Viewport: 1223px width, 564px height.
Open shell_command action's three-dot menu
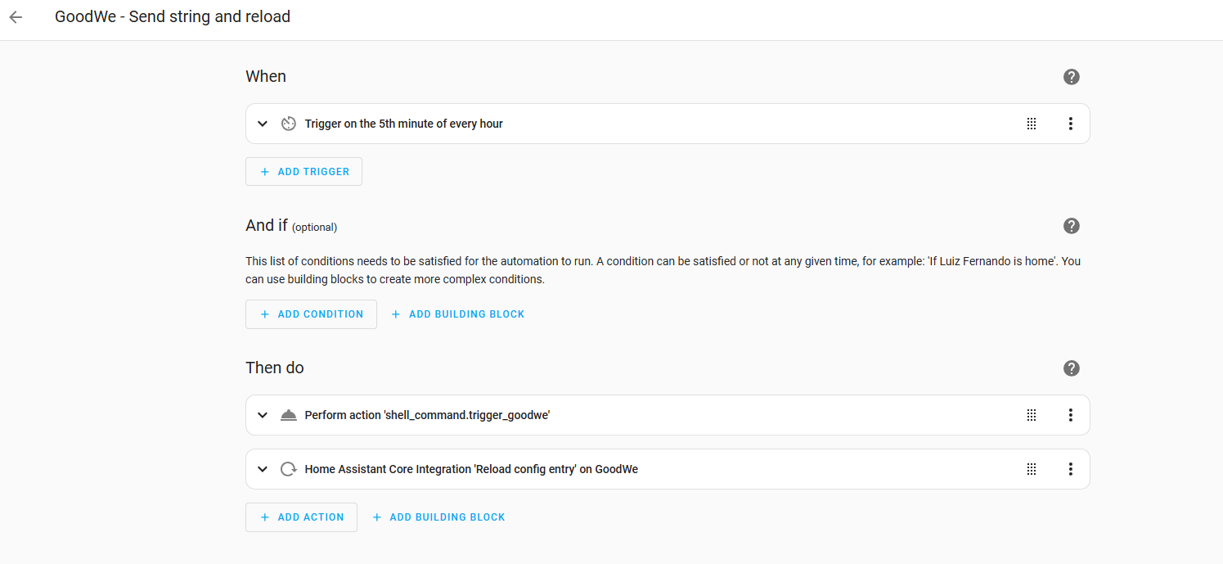tap(1070, 415)
